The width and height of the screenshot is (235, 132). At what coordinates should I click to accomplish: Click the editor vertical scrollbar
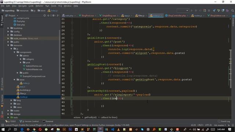(230, 69)
